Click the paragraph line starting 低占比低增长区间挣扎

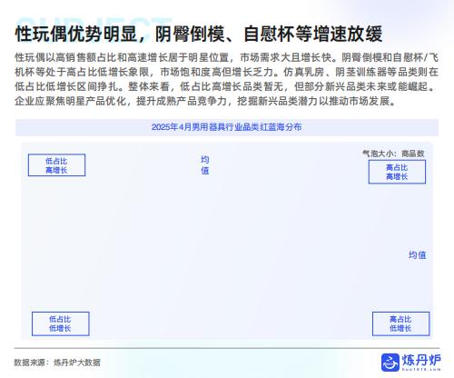point(225,86)
